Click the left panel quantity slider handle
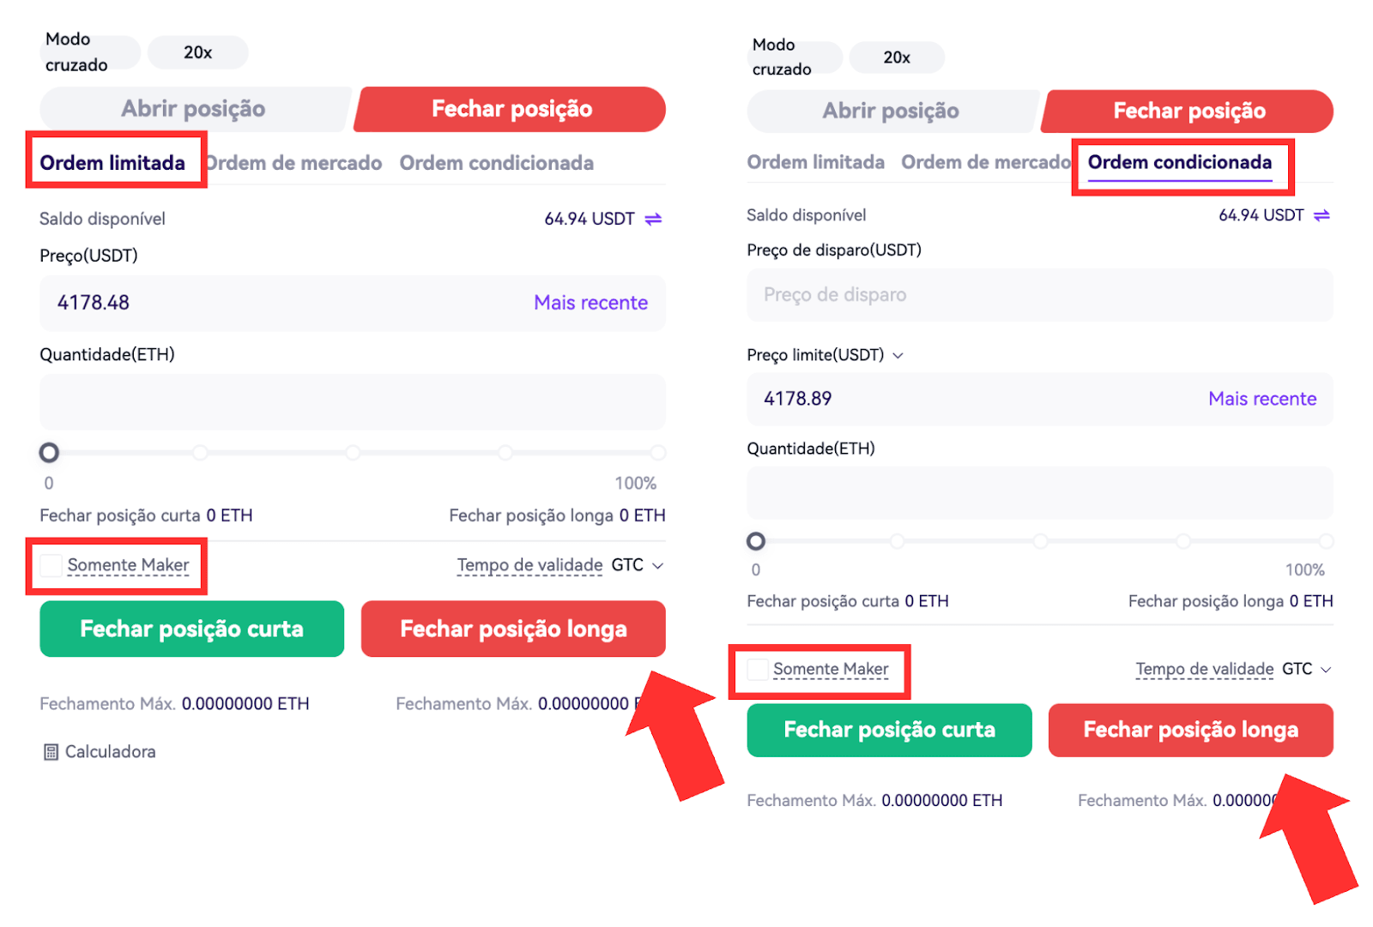 (50, 453)
